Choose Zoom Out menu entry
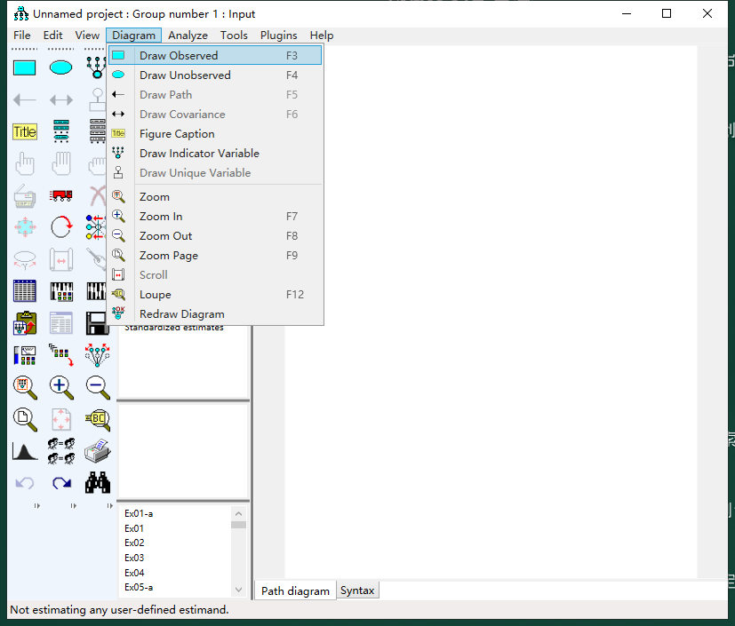This screenshot has width=735, height=626. (215, 236)
